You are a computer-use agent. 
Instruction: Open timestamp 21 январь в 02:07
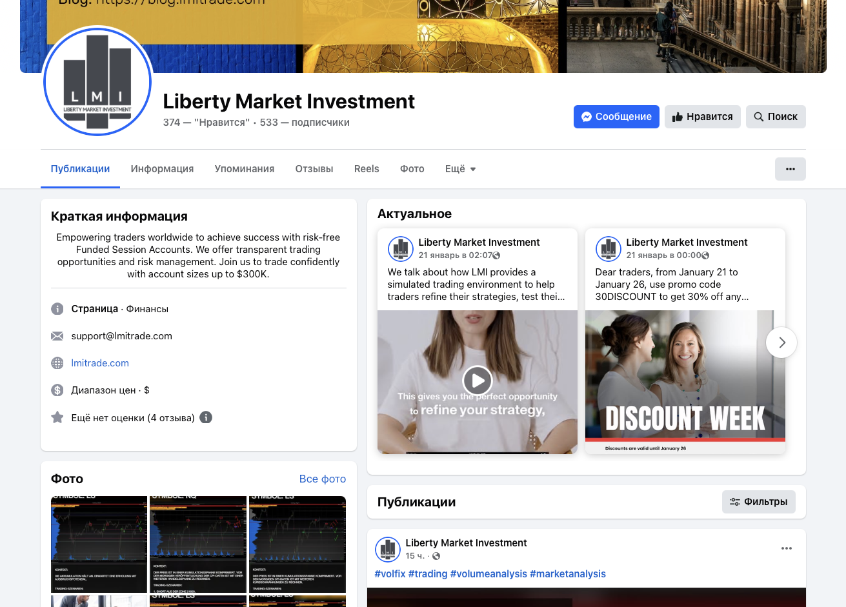(x=454, y=255)
